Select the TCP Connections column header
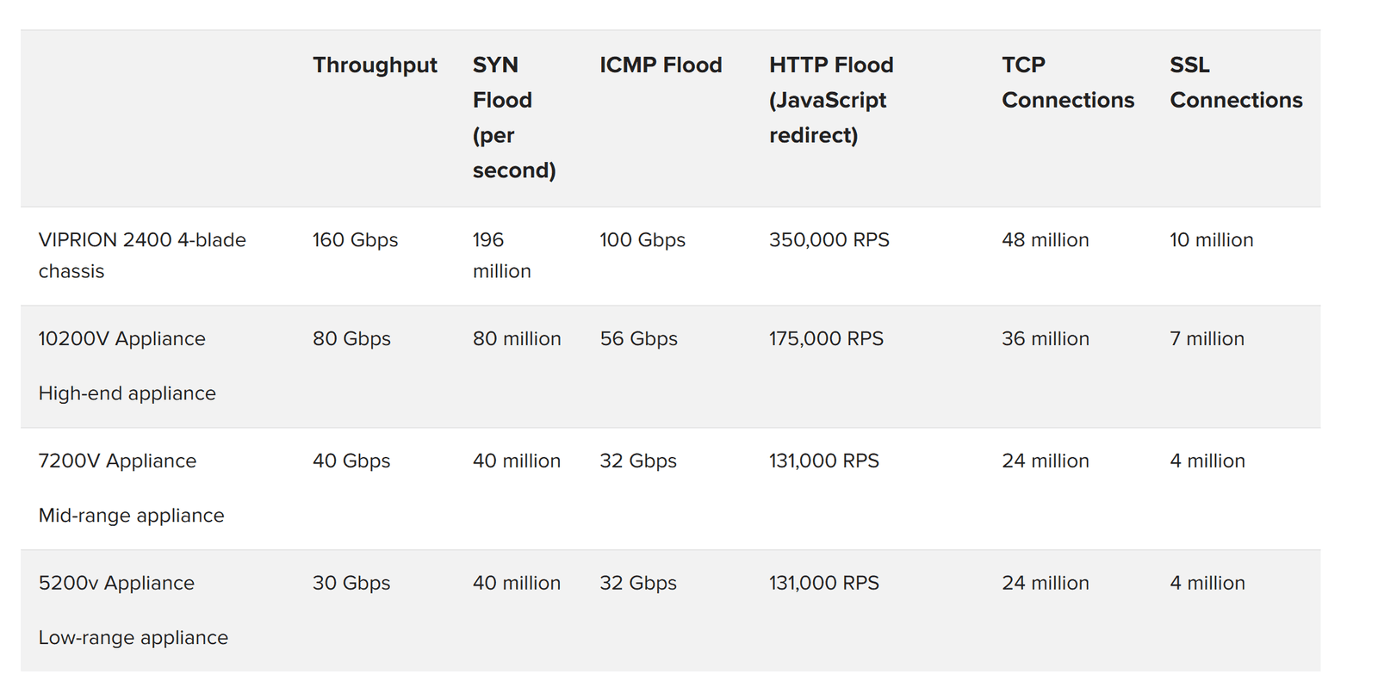The width and height of the screenshot is (1378, 693). pos(1067,83)
